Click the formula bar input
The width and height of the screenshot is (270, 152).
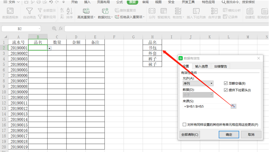166,29
